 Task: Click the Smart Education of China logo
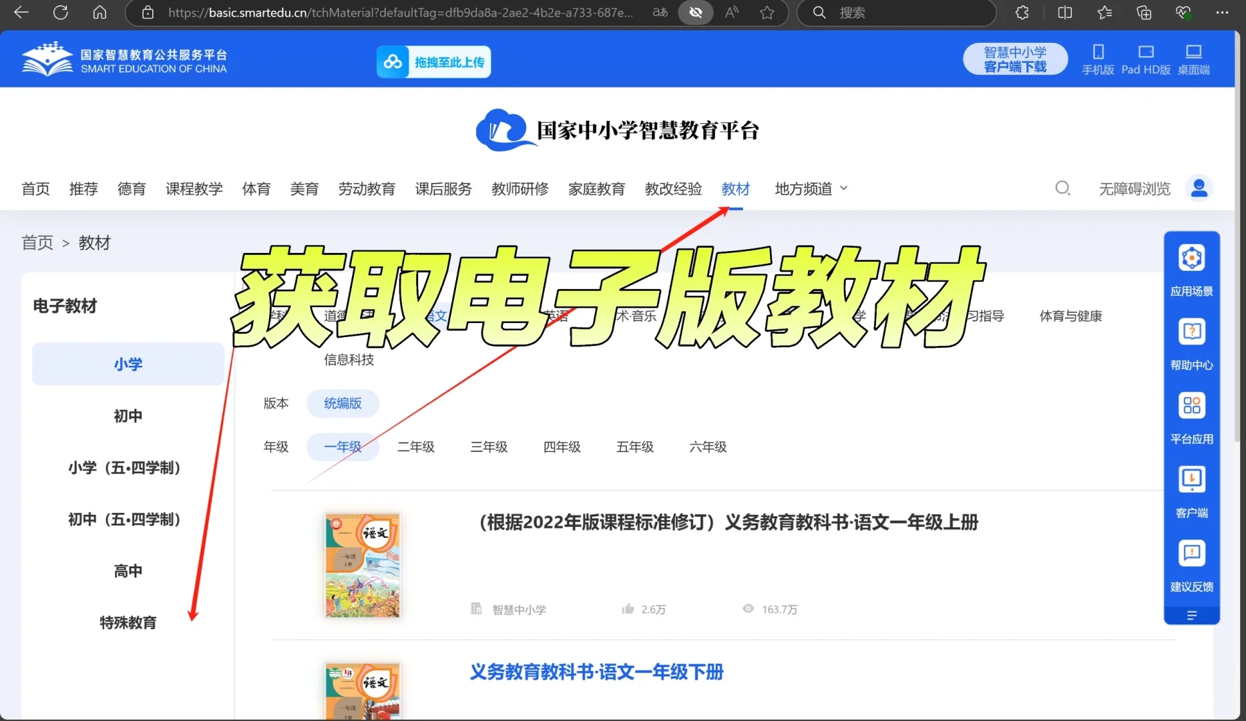(x=124, y=60)
